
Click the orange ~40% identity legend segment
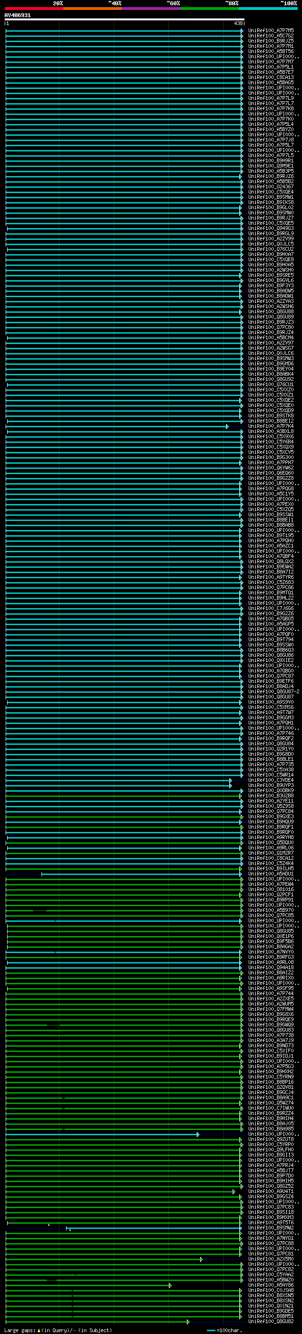click(92, 9)
